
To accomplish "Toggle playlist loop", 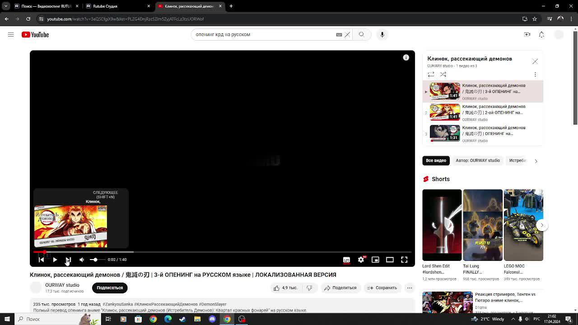I will click(x=431, y=74).
